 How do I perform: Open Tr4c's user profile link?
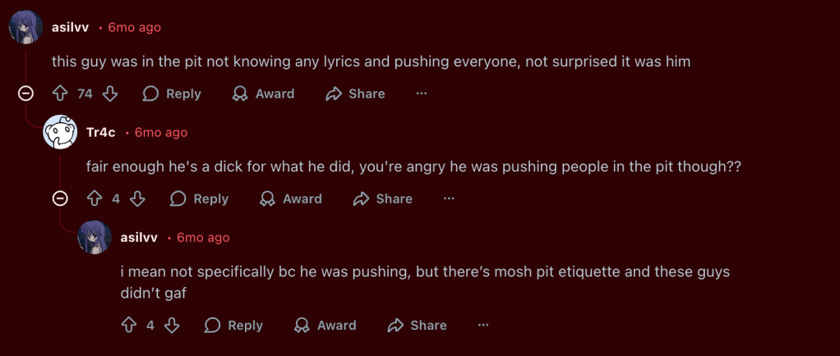click(x=100, y=132)
